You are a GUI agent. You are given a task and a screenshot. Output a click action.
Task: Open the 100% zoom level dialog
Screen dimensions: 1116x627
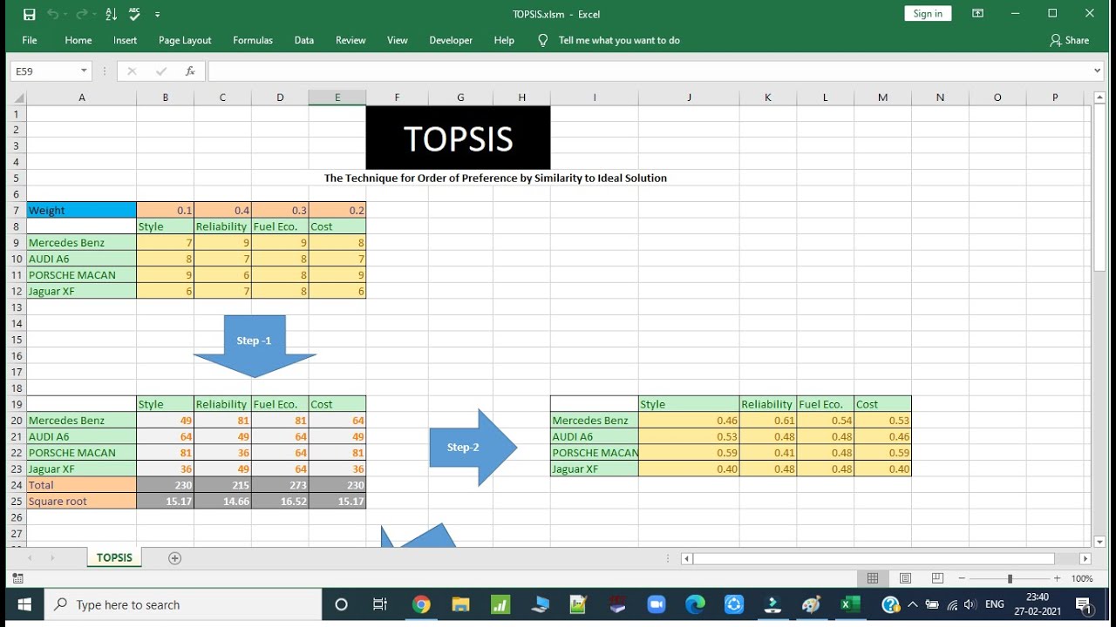point(1082,578)
